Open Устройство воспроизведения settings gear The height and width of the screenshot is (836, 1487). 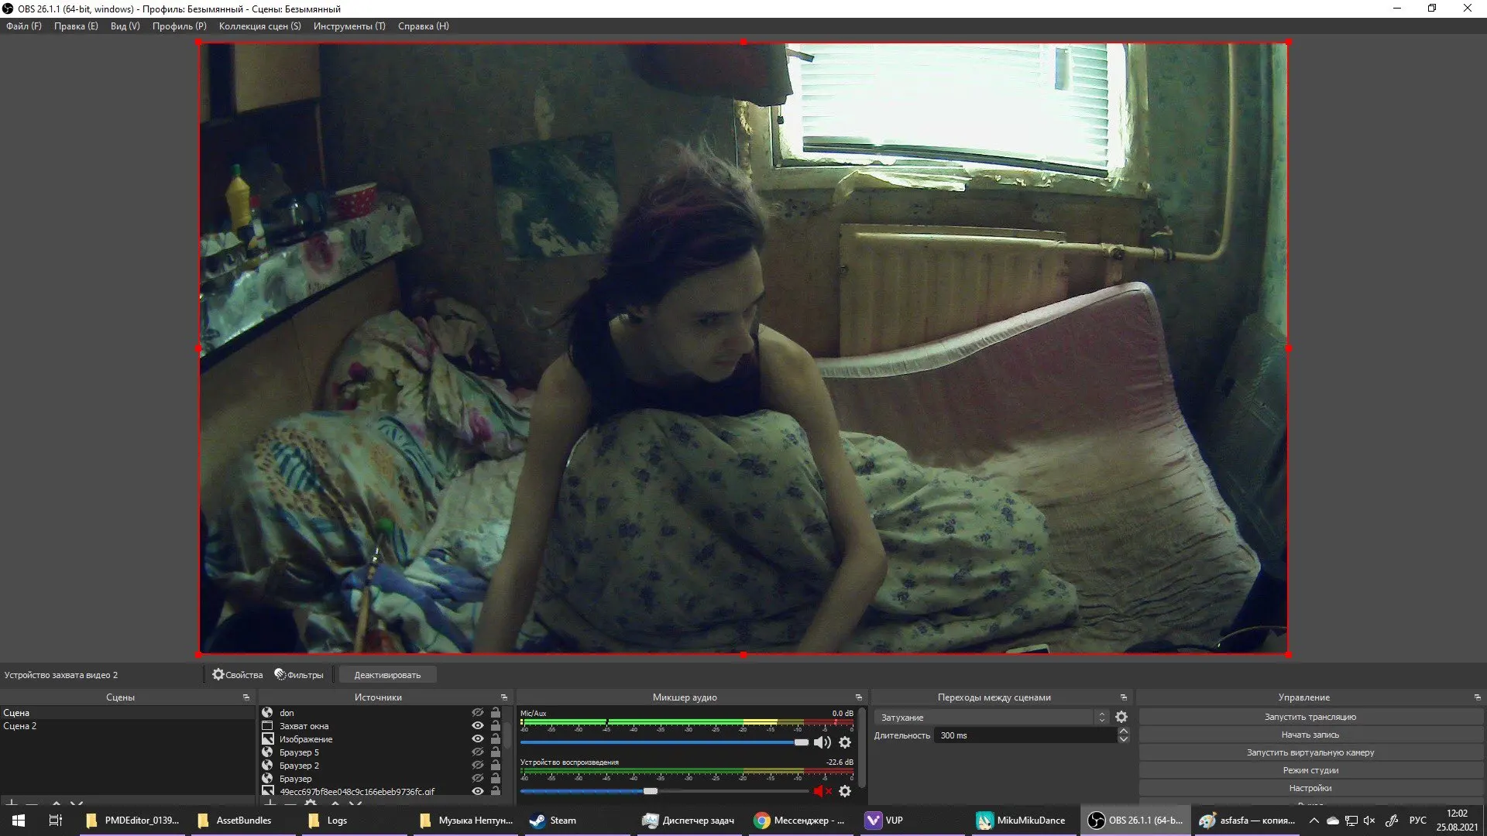pyautogui.click(x=845, y=791)
